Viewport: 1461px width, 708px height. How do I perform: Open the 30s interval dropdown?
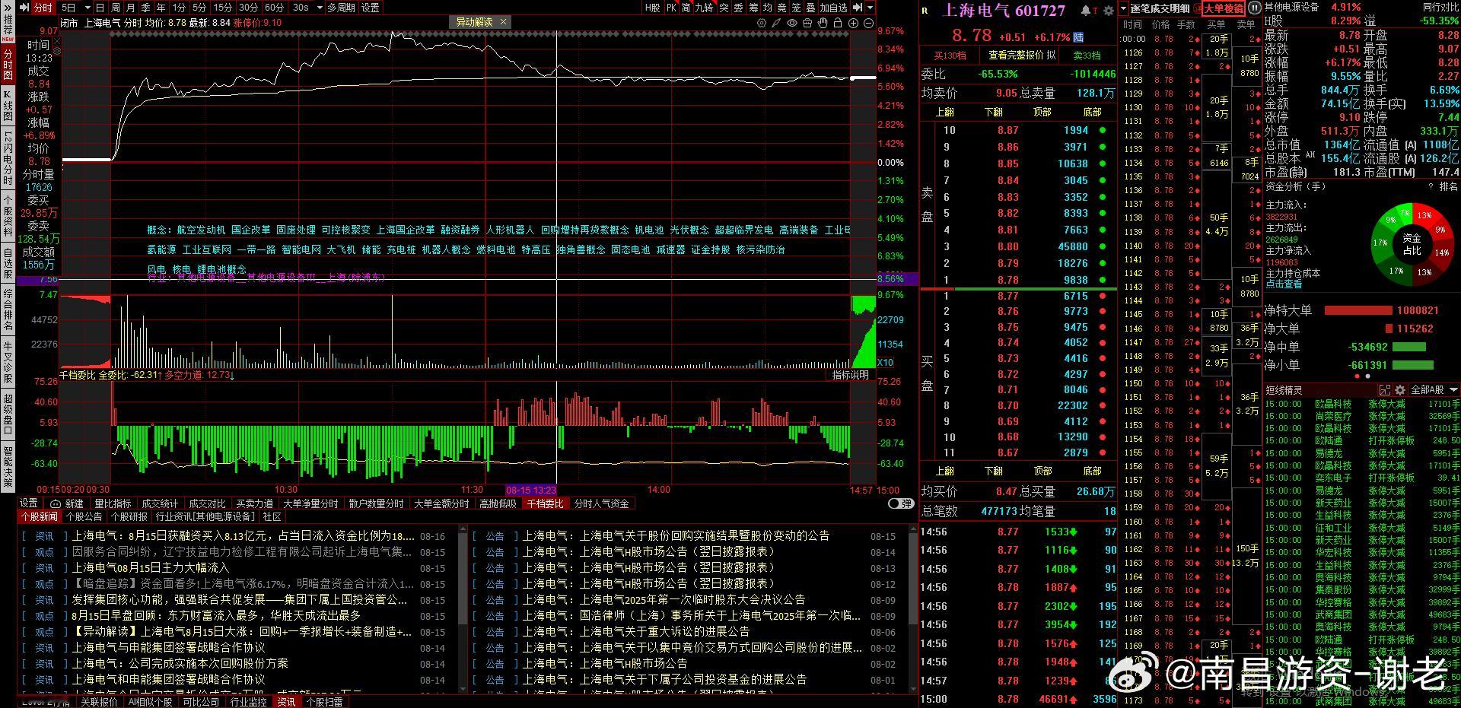point(318,8)
